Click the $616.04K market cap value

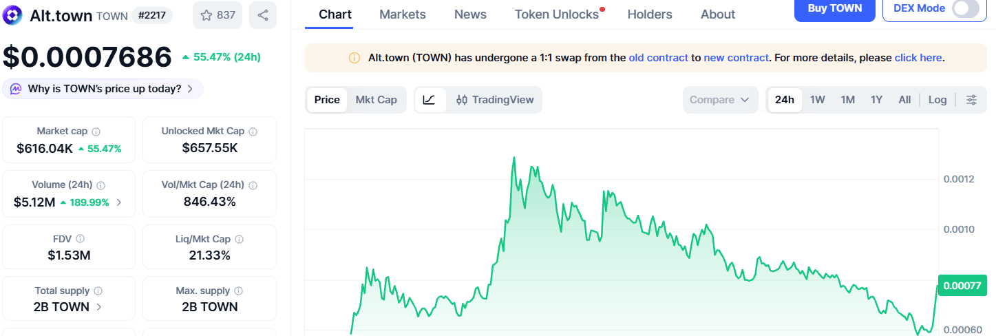click(45, 148)
